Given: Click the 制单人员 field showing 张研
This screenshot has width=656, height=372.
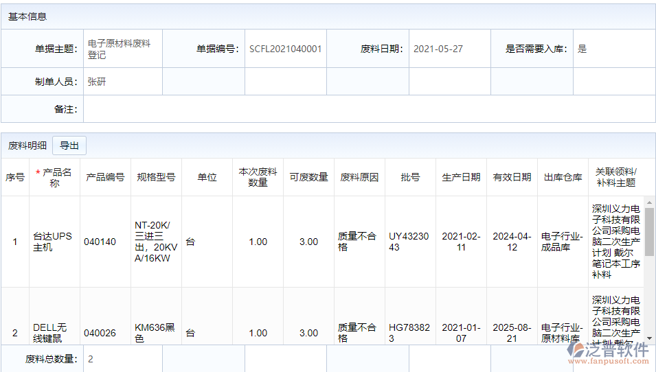Looking at the screenshot, I should (x=123, y=82).
